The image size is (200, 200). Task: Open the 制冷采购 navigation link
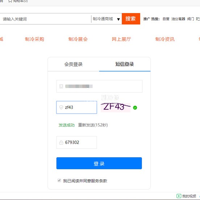(34, 39)
